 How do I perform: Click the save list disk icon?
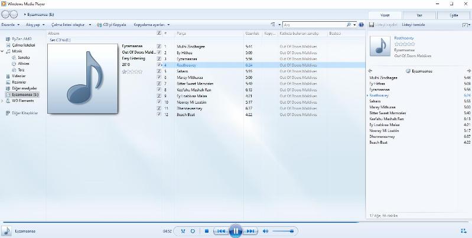pyautogui.click(x=372, y=25)
